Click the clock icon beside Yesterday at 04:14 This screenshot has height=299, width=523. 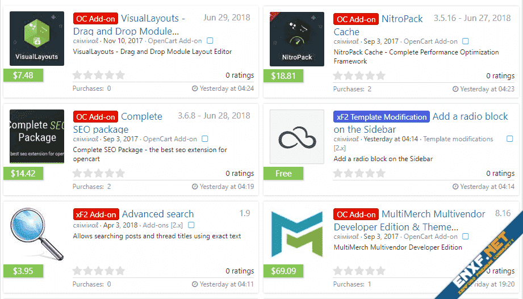[455, 187]
